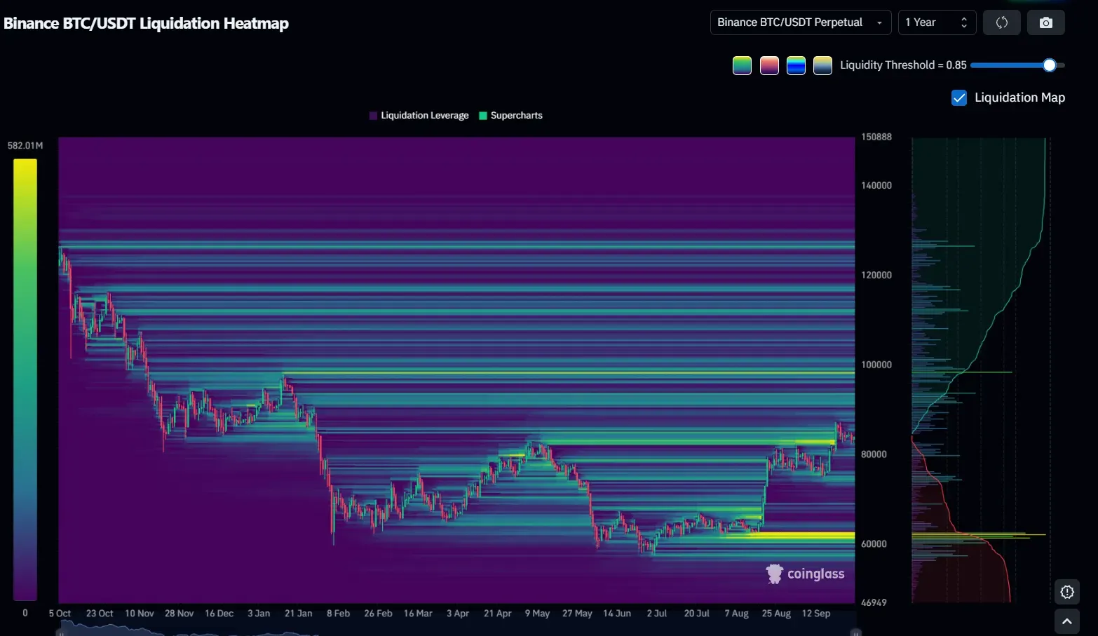Uncheck the Liquidation Map checkbox
The image size is (1098, 636).
[959, 97]
